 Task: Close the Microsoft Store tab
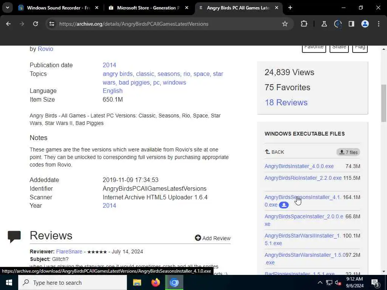[187, 8]
